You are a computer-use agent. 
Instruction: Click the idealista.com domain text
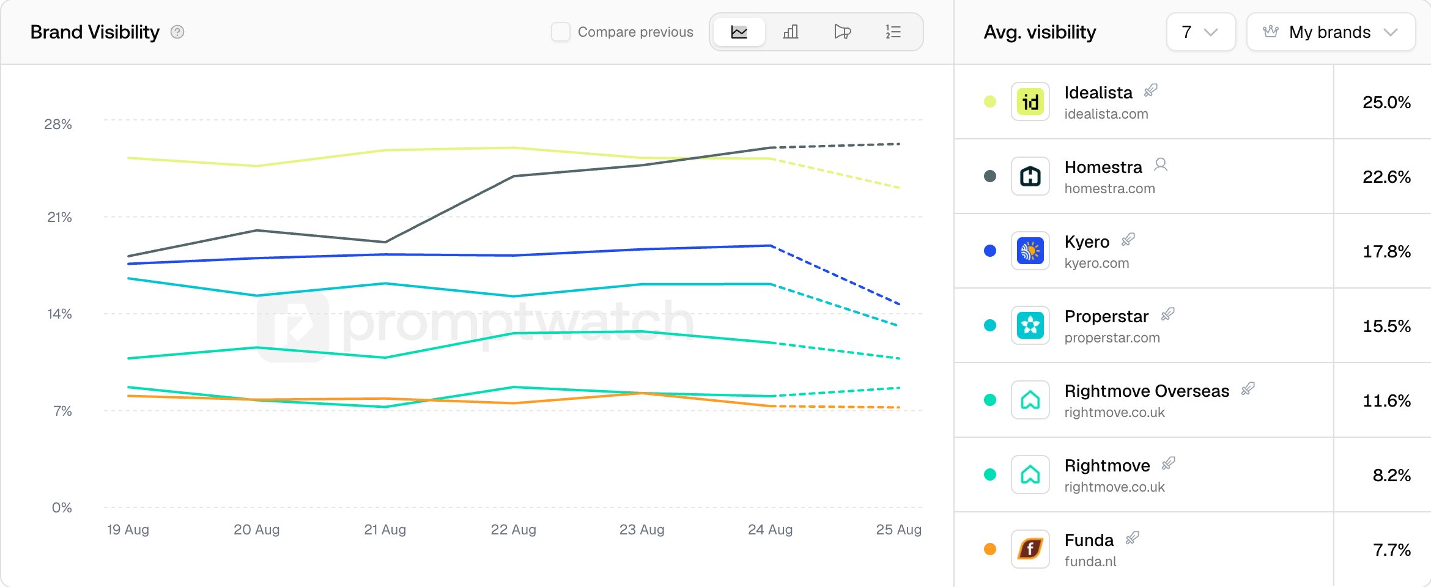pyautogui.click(x=1106, y=114)
